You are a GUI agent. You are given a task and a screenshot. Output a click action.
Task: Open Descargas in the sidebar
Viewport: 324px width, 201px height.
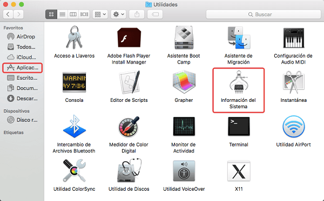click(x=22, y=99)
